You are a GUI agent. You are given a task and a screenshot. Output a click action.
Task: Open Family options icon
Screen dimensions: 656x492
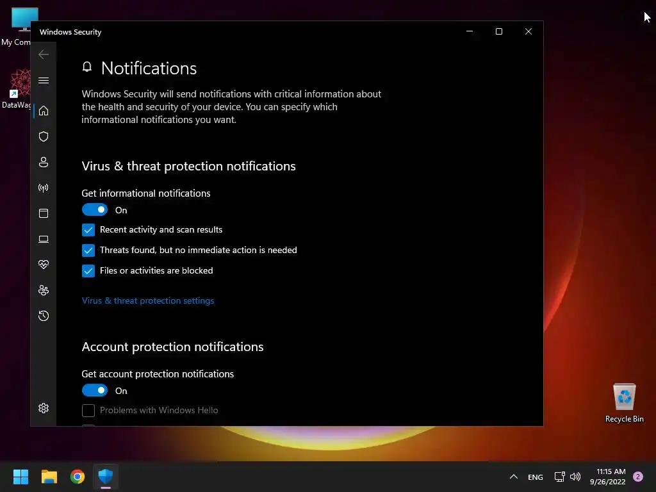tap(44, 290)
